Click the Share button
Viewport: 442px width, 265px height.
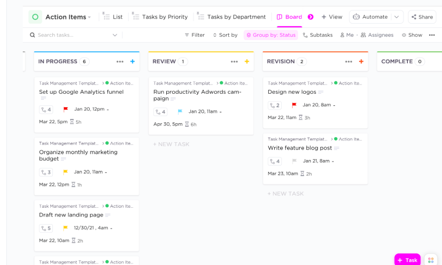click(422, 17)
